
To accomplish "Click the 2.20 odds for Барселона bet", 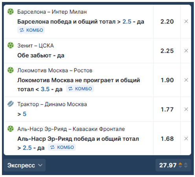I will tap(167, 22).
